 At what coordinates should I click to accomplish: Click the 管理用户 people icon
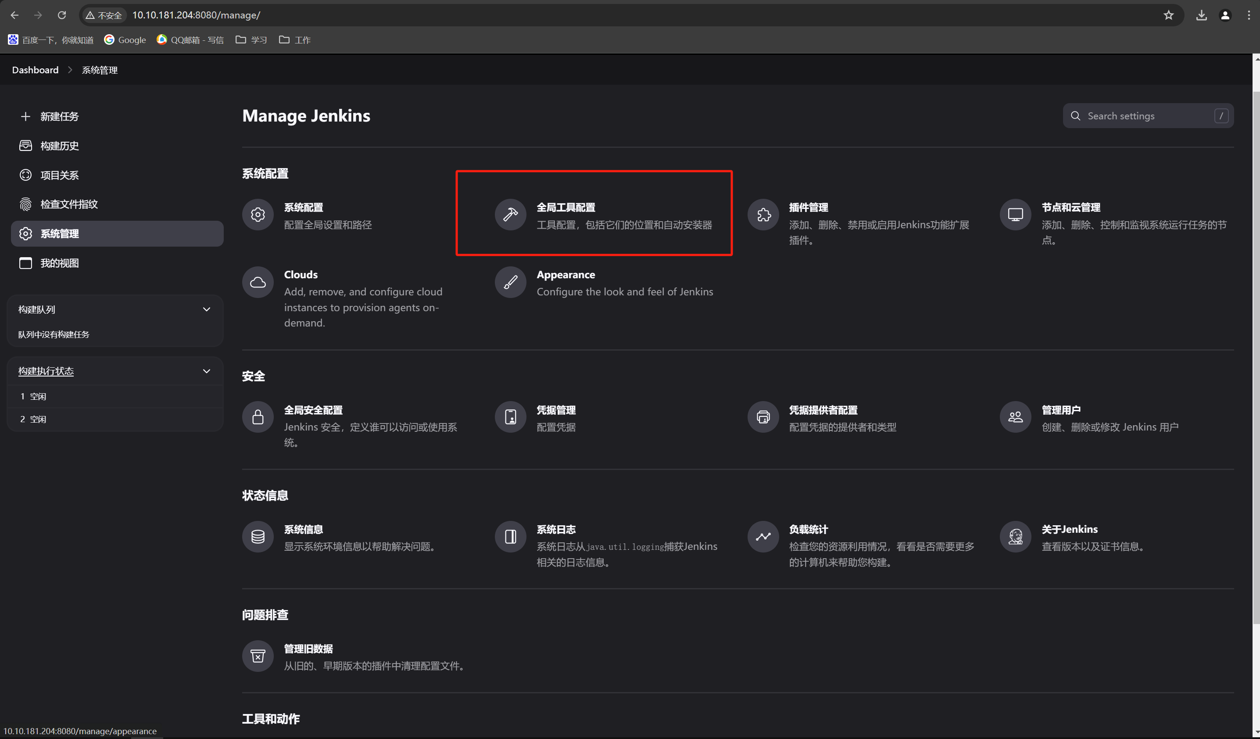(x=1015, y=417)
